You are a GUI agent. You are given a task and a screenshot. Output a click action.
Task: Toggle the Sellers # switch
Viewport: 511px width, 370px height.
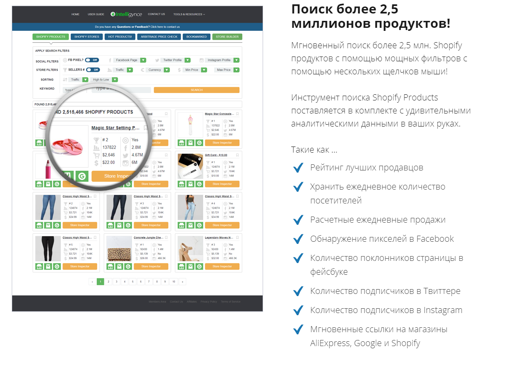coord(92,70)
